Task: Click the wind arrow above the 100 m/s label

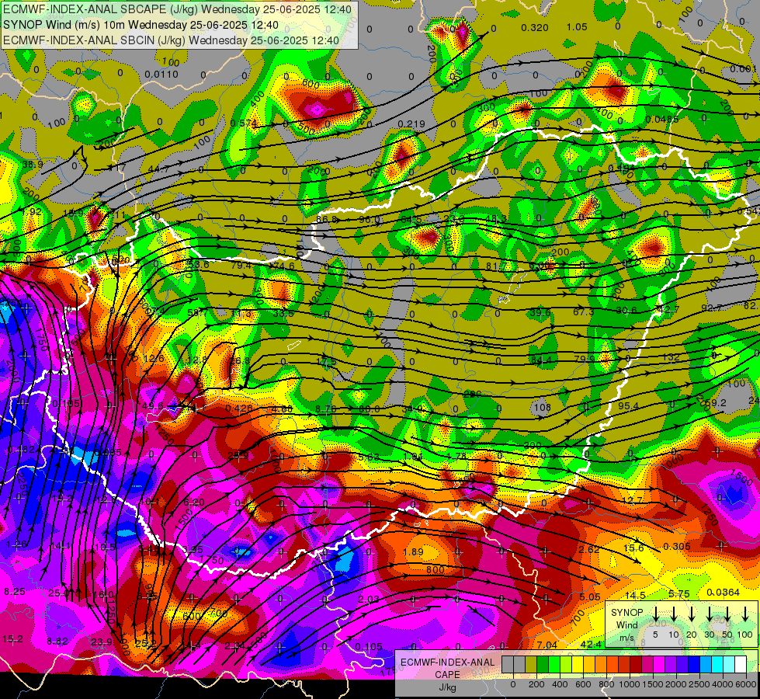Action: pos(745,614)
